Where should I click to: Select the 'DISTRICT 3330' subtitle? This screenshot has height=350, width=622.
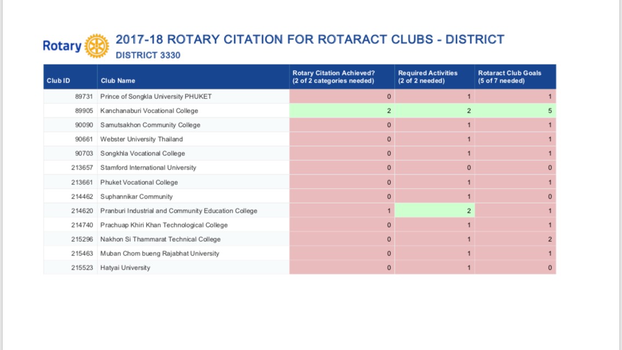click(148, 55)
